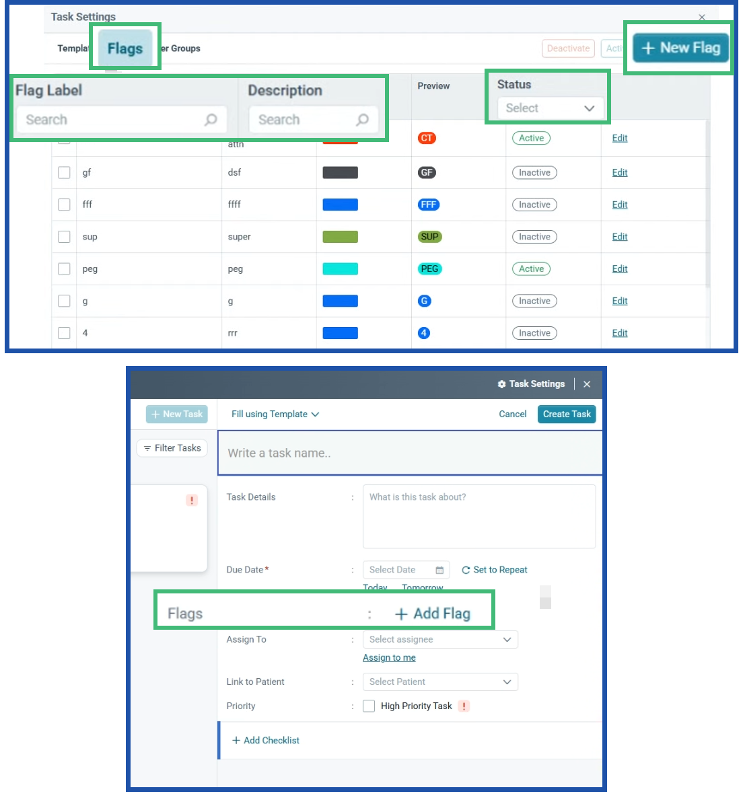Click the Set to Repeat refresh icon
The height and width of the screenshot is (804, 743).
(x=466, y=569)
